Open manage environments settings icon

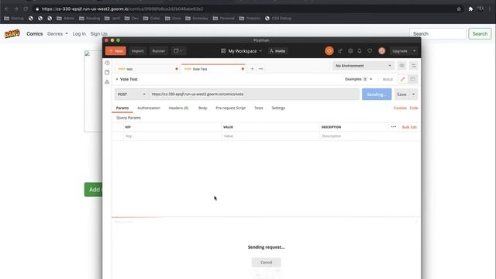pos(413,65)
